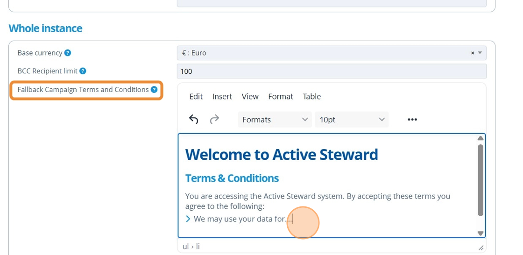Click the 'Terms & Conditions' subheading in editor
This screenshot has height=255, width=523.
pos(232,178)
